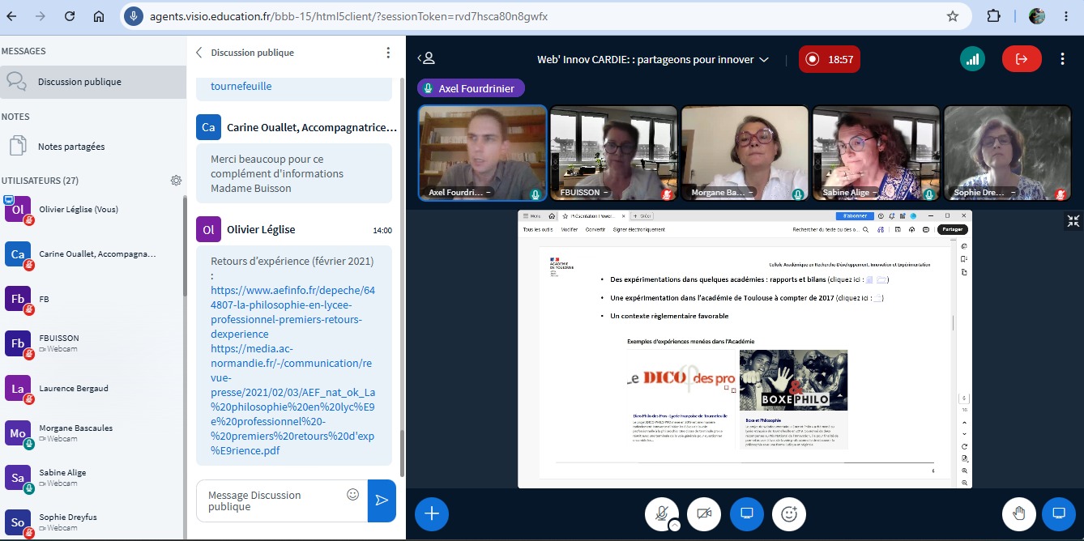Select user Carine Ouallet in users list

click(92, 254)
